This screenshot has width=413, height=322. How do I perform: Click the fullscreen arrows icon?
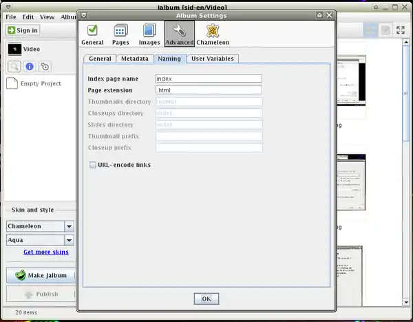click(402, 30)
